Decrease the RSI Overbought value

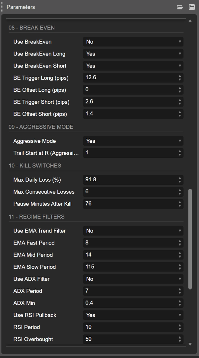180,341
